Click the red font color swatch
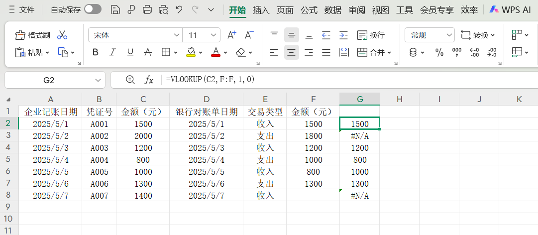 (x=215, y=52)
